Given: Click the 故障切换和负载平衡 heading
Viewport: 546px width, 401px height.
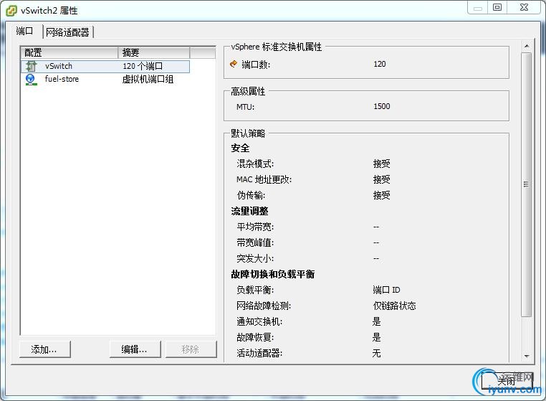Looking at the screenshot, I should pyautogui.click(x=273, y=275).
